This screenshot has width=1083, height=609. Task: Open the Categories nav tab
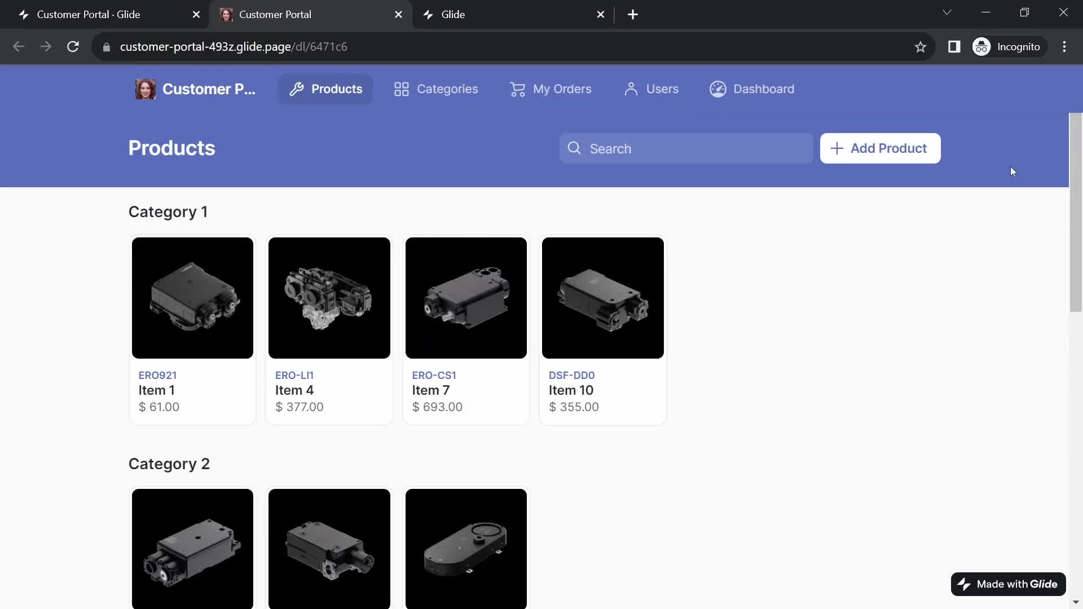click(435, 89)
